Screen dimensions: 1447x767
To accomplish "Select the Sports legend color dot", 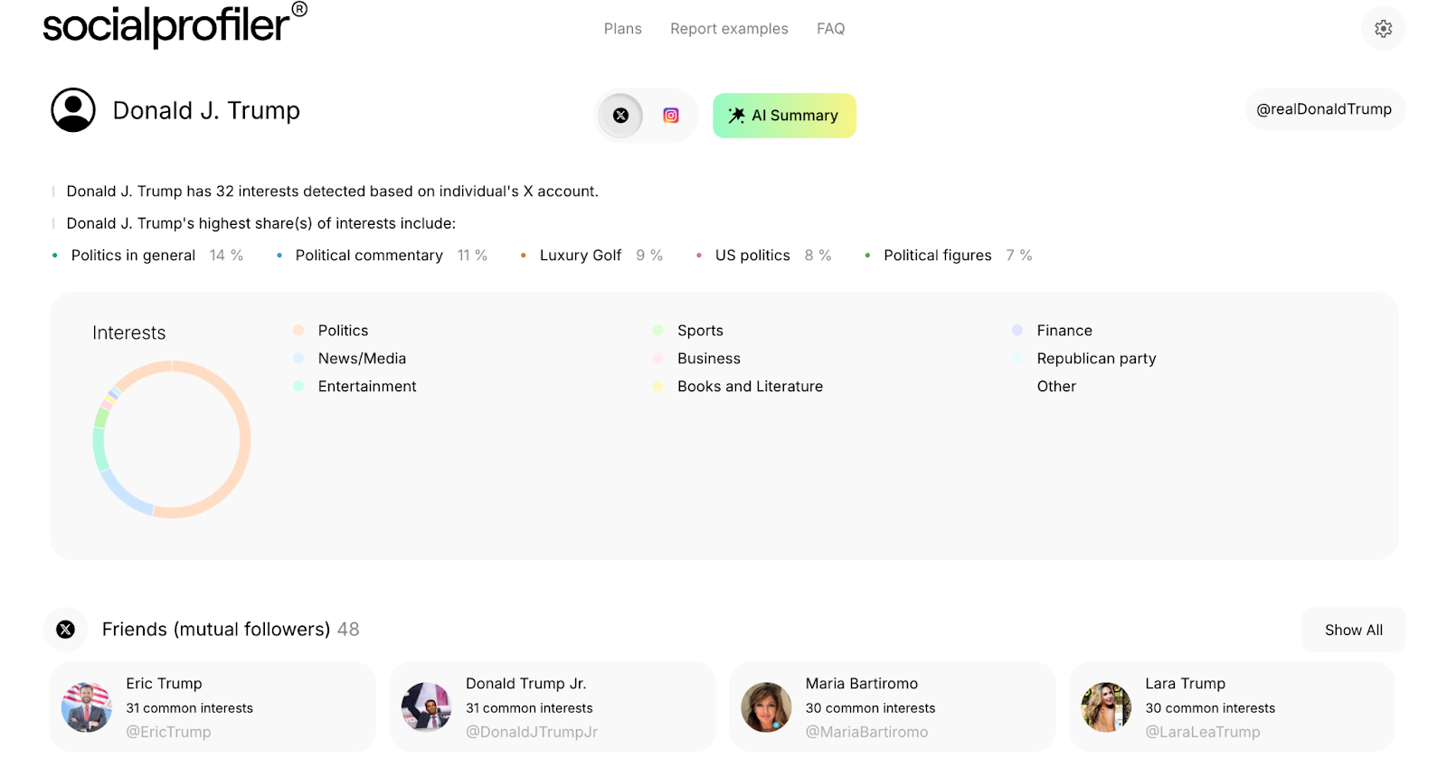I will pyautogui.click(x=657, y=331).
